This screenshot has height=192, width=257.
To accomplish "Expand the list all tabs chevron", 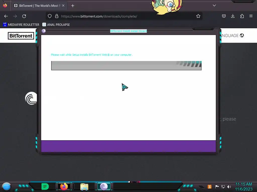I will 214,5.
